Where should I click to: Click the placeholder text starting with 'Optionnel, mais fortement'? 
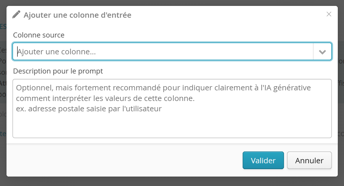pos(163,88)
